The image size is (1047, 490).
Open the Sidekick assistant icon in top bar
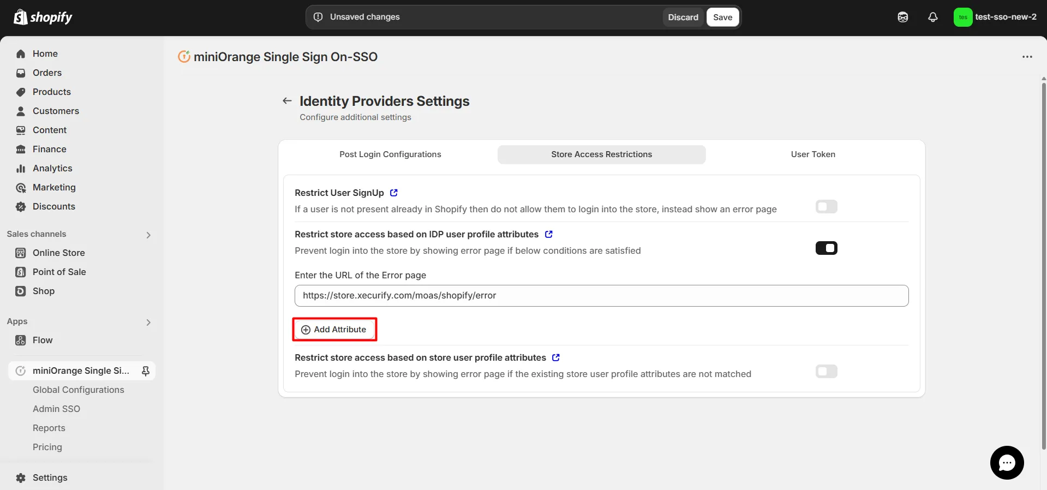click(903, 17)
